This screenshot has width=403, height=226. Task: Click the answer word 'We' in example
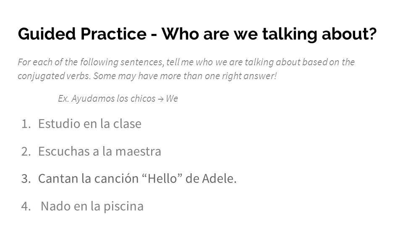(x=172, y=99)
